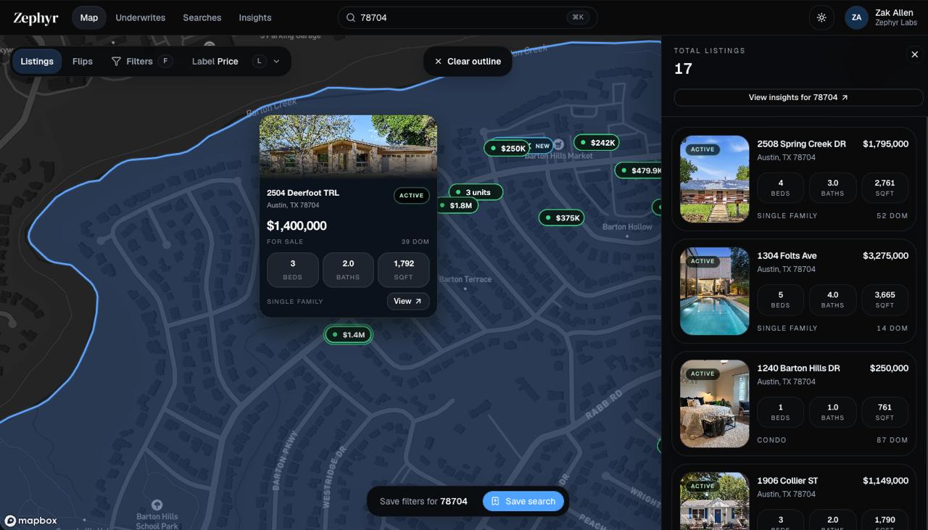Click View insights for 78704
928x530 pixels.
click(798, 97)
